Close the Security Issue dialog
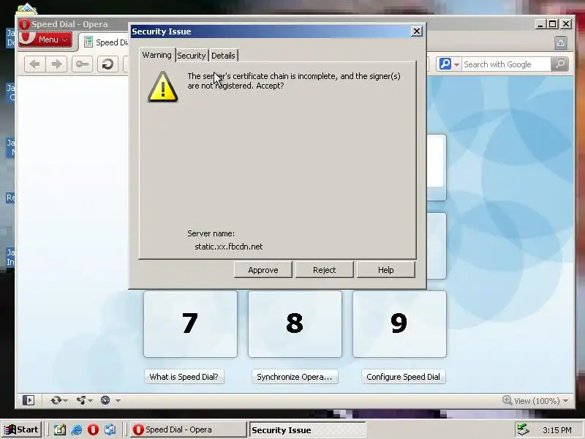 [416, 31]
